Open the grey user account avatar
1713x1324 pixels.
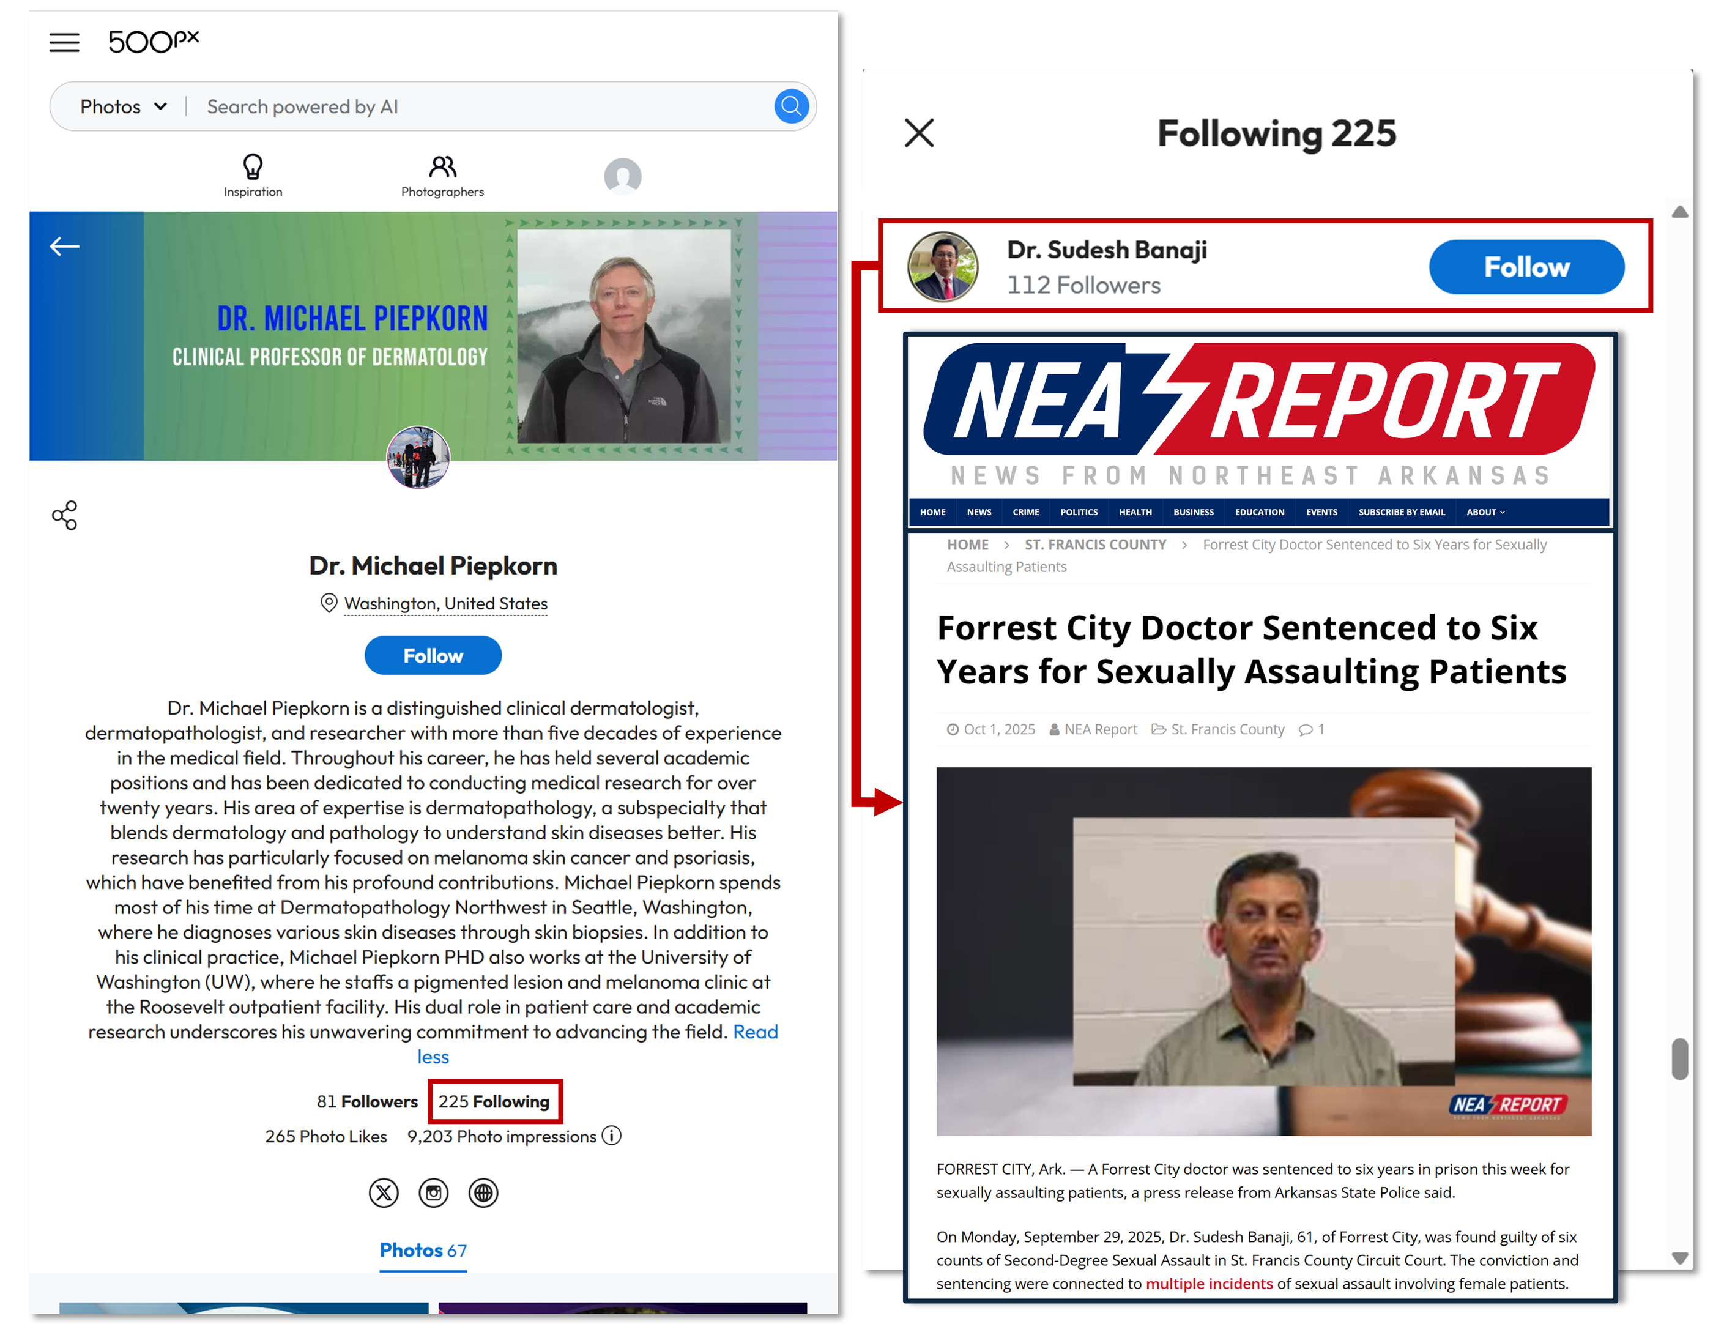[x=623, y=176]
